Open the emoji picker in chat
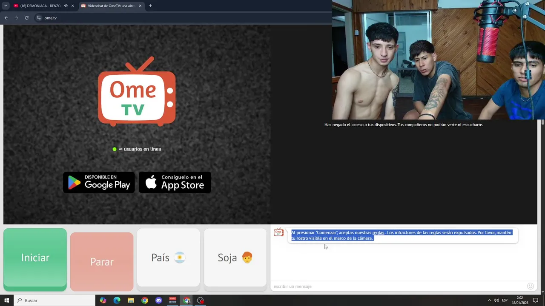The width and height of the screenshot is (545, 306). point(531,286)
